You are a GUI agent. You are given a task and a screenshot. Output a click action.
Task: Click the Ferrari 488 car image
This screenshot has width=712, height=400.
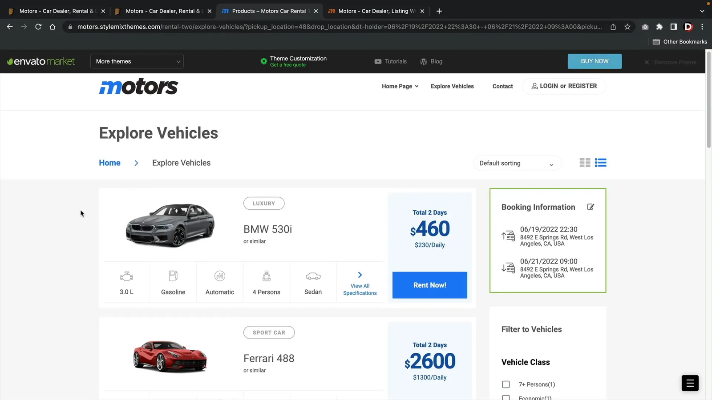pos(170,356)
